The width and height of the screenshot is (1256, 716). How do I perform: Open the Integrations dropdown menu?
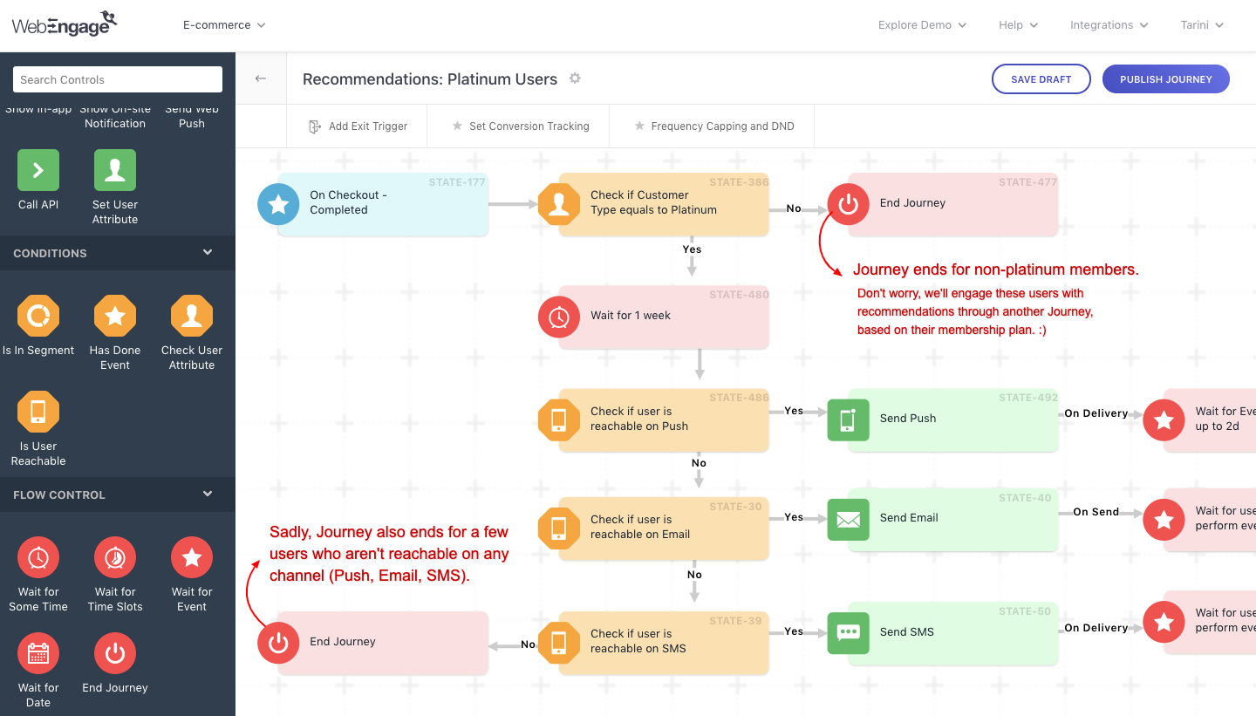[1109, 25]
